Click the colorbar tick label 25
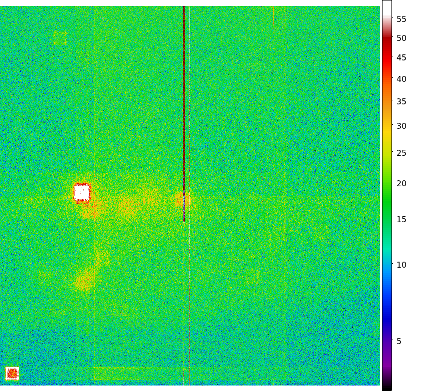Image resolution: width=434 pixels, height=391 pixels. [x=401, y=153]
